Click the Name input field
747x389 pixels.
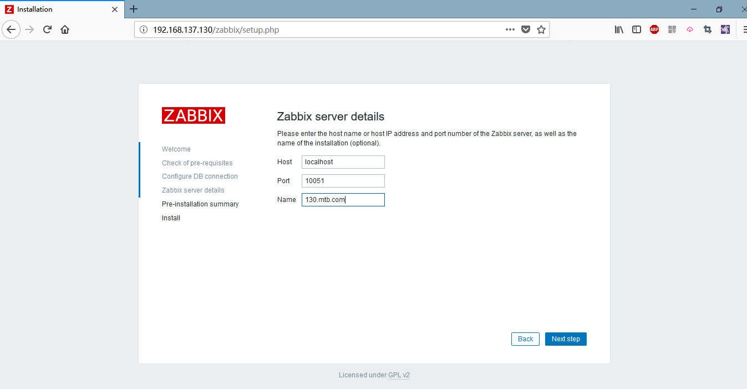pyautogui.click(x=343, y=200)
